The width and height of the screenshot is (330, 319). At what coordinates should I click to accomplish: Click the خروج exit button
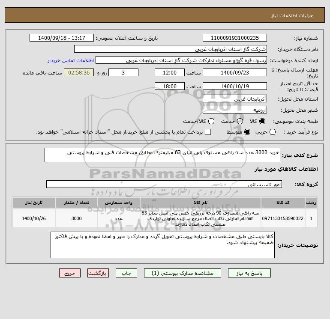70,273
